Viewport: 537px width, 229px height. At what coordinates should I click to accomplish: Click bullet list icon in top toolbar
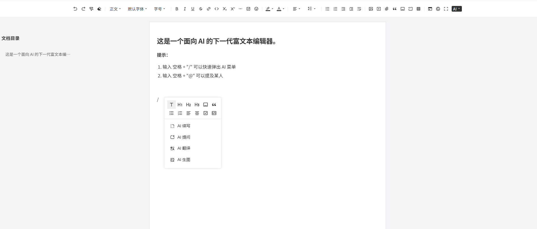327,9
